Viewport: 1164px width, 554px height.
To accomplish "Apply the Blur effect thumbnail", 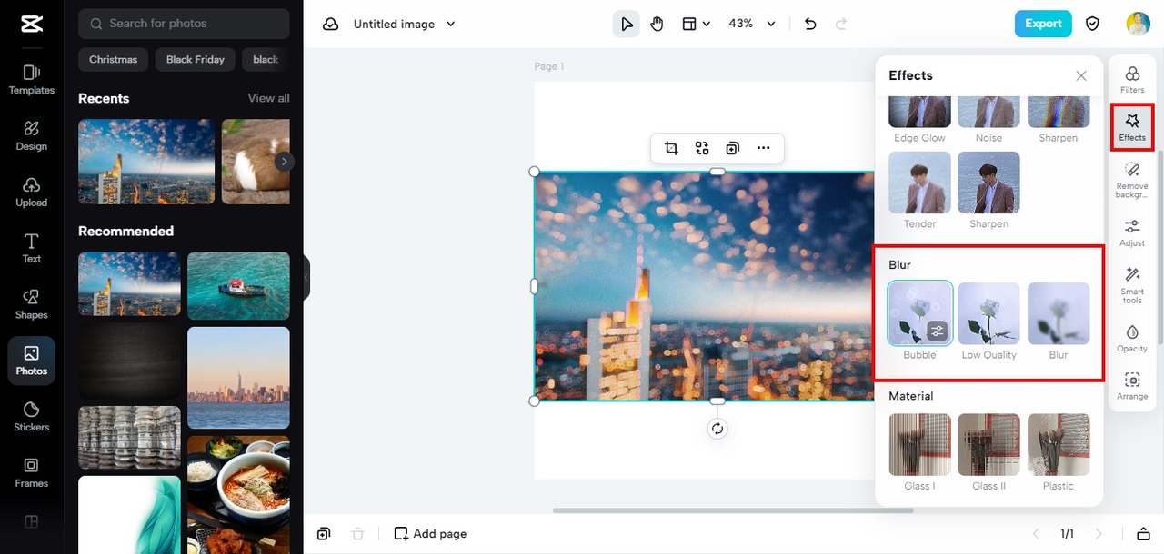I will click(1059, 313).
